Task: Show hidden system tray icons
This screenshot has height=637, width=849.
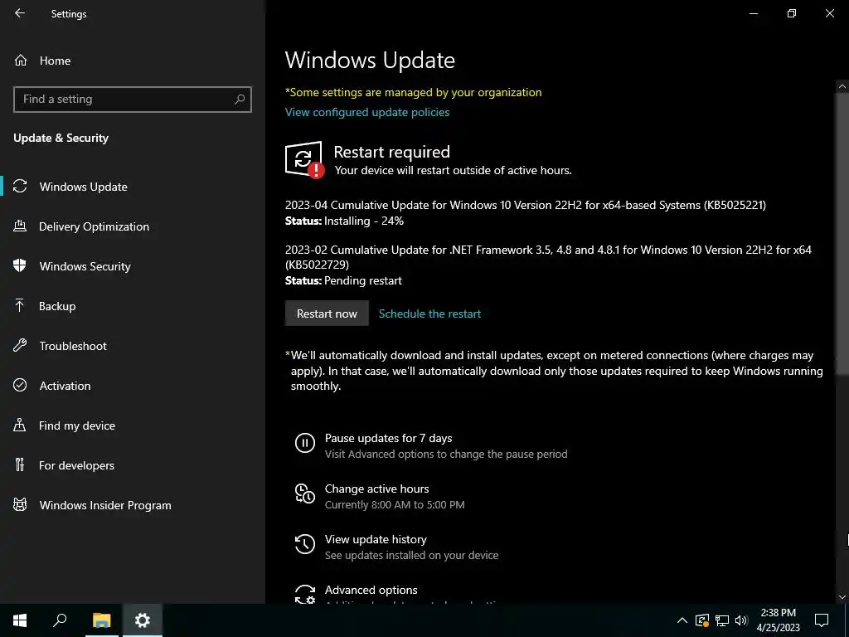Action: (682, 620)
